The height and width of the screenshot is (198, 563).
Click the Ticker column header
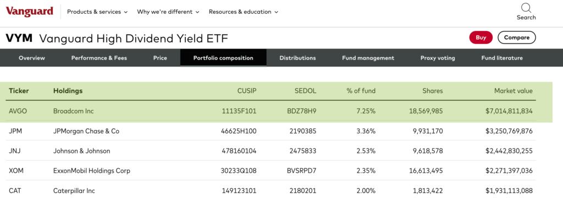[19, 91]
